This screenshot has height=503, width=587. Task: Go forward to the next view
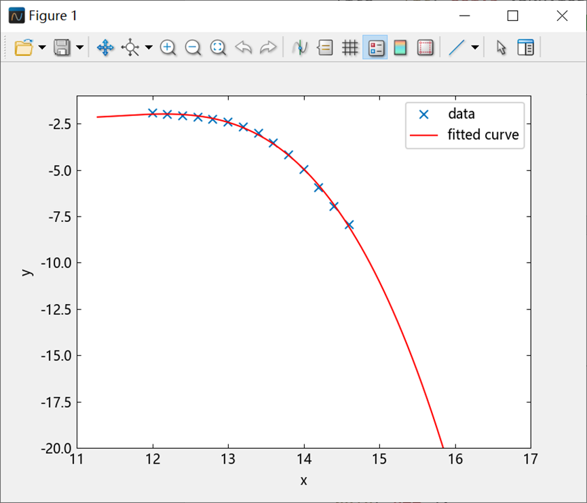[x=268, y=48]
